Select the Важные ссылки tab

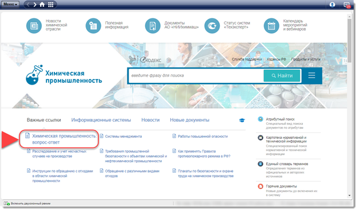[x=44, y=120]
